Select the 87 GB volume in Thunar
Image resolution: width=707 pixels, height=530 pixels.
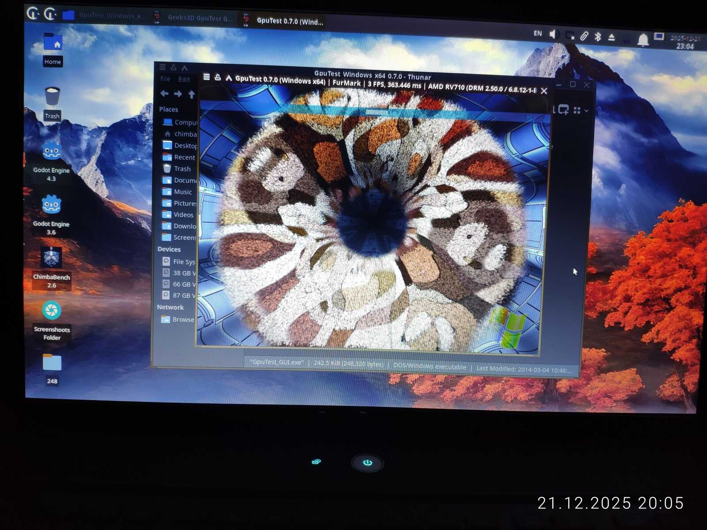coord(178,295)
